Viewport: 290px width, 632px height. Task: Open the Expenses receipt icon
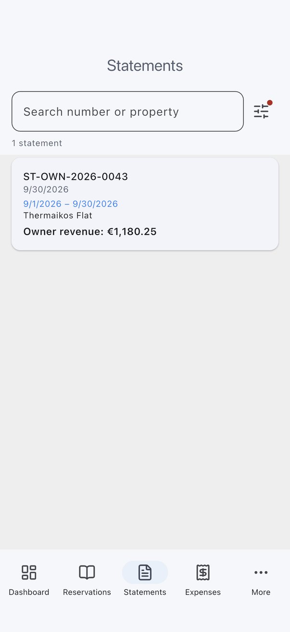[x=203, y=572]
